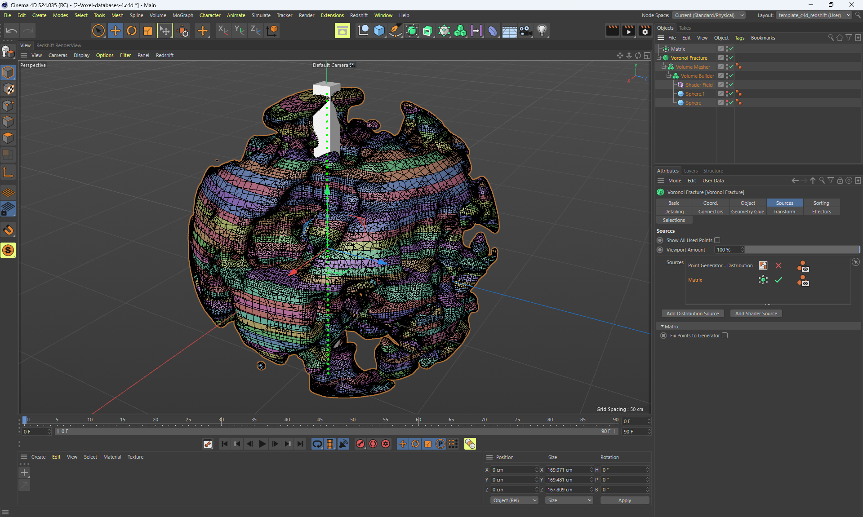This screenshot has height=517, width=863.
Task: Open the MoGraph menu
Action: coord(182,15)
